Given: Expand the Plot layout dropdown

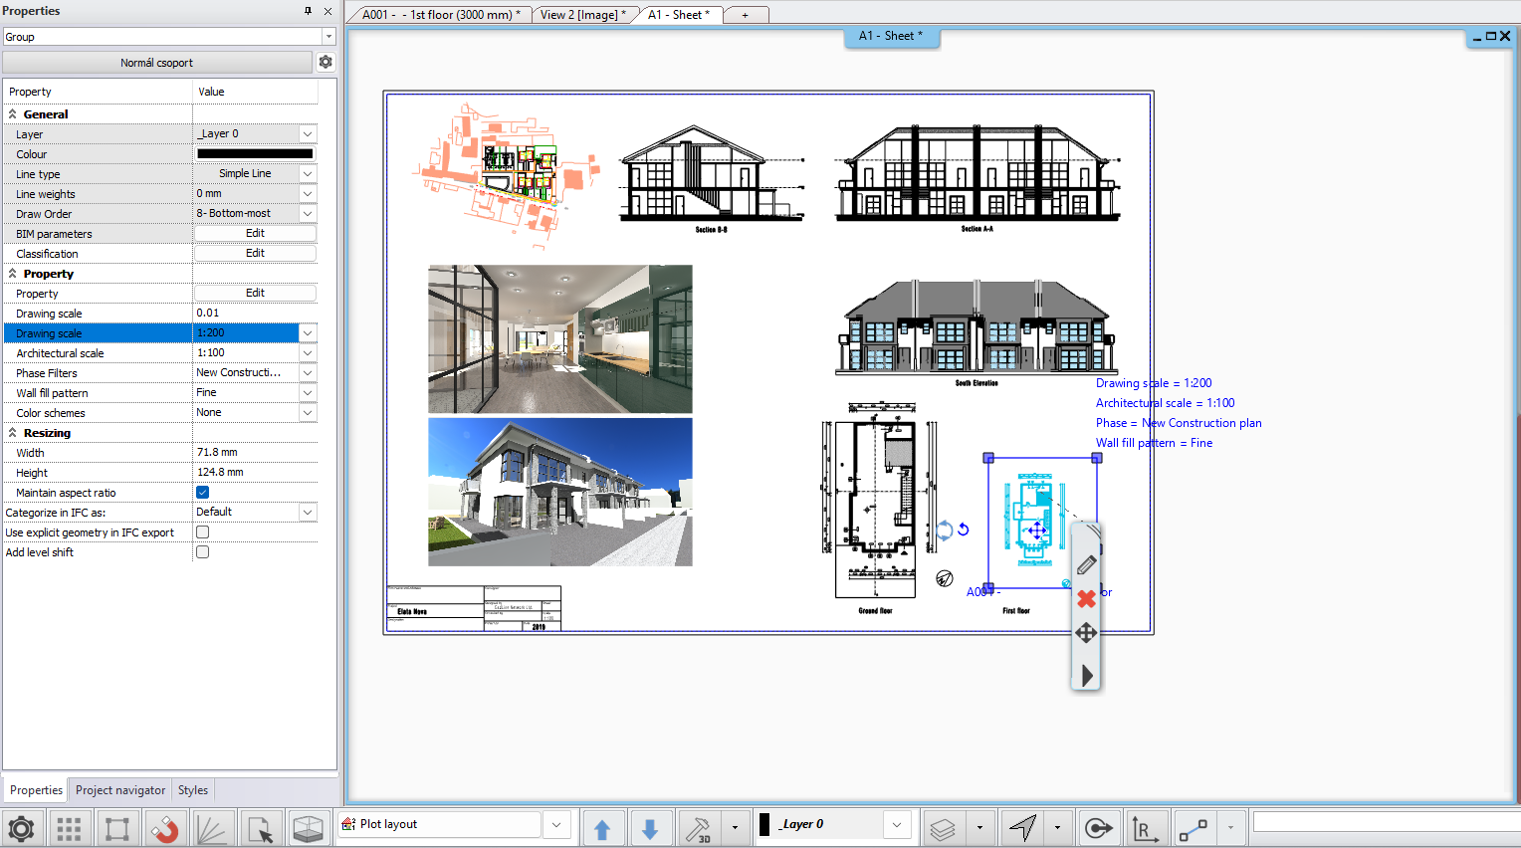Looking at the screenshot, I should [x=556, y=824].
